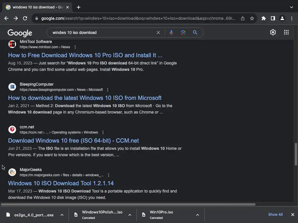This screenshot has height=223, width=298.
Task: Open Google quick settings gear
Action: coord(273,32)
